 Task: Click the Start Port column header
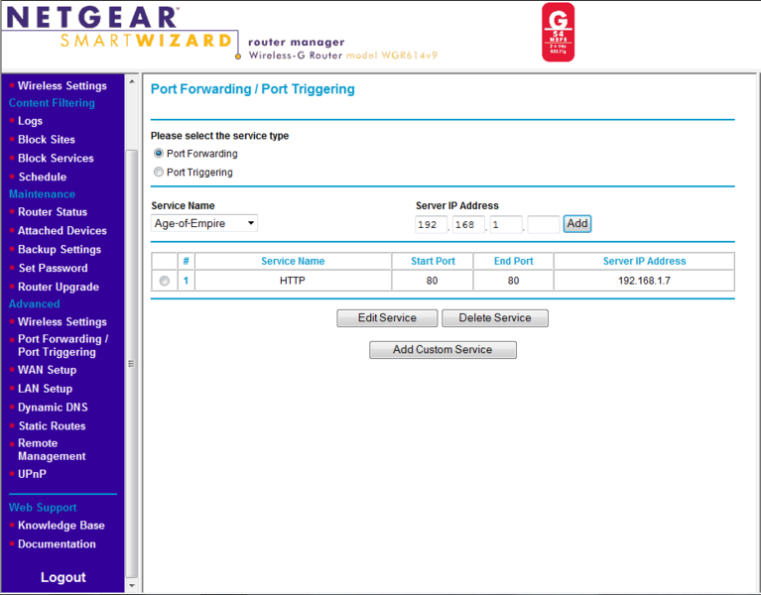click(433, 261)
